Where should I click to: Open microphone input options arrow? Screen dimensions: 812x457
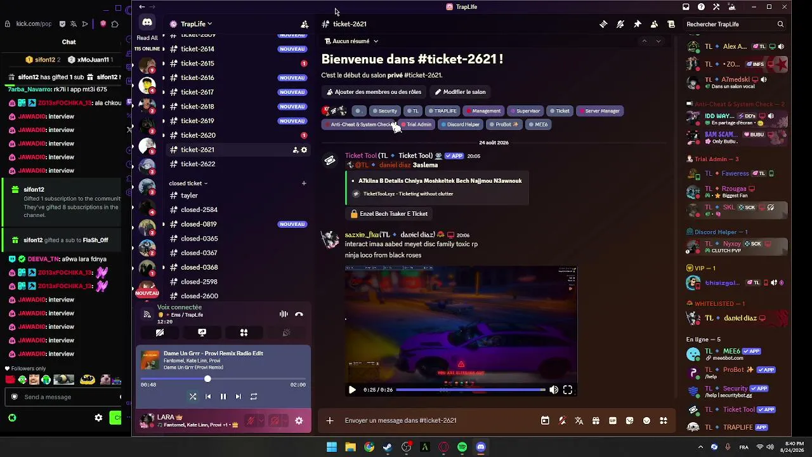pyautogui.click(x=261, y=421)
